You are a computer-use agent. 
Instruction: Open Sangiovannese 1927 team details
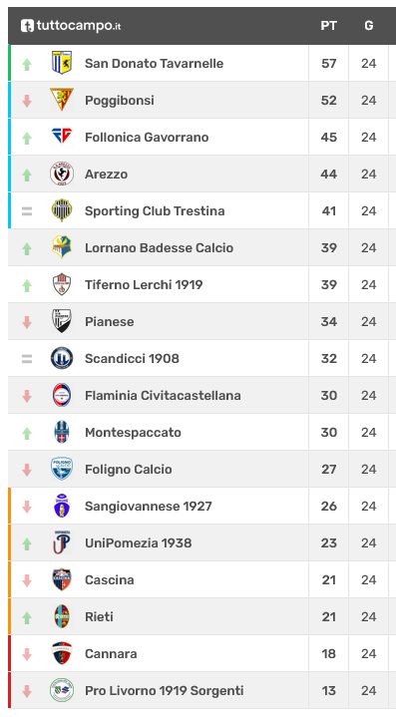149,507
